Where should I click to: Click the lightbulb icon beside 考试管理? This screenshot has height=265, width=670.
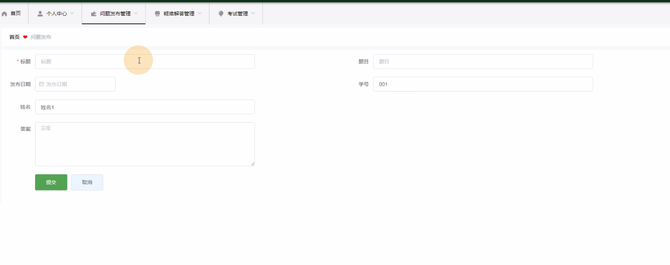coord(221,14)
